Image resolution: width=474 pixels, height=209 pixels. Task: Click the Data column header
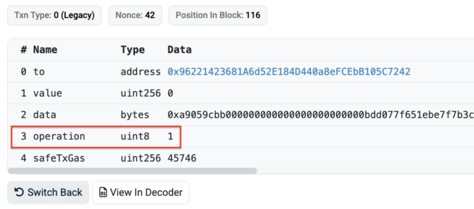(x=179, y=50)
